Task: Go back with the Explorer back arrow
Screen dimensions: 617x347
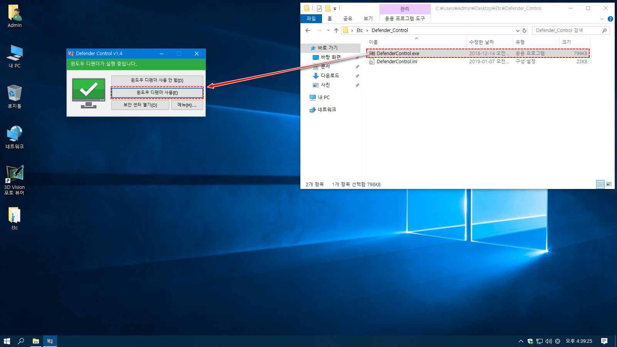Action: (308, 30)
